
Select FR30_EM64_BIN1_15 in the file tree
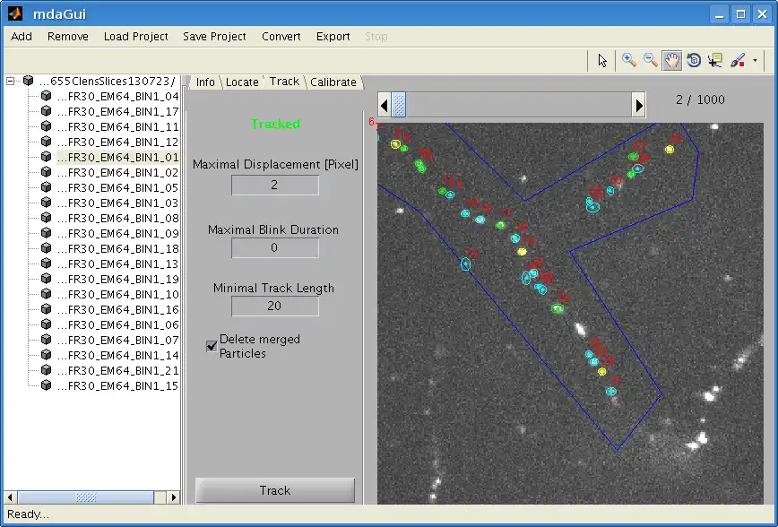117,385
